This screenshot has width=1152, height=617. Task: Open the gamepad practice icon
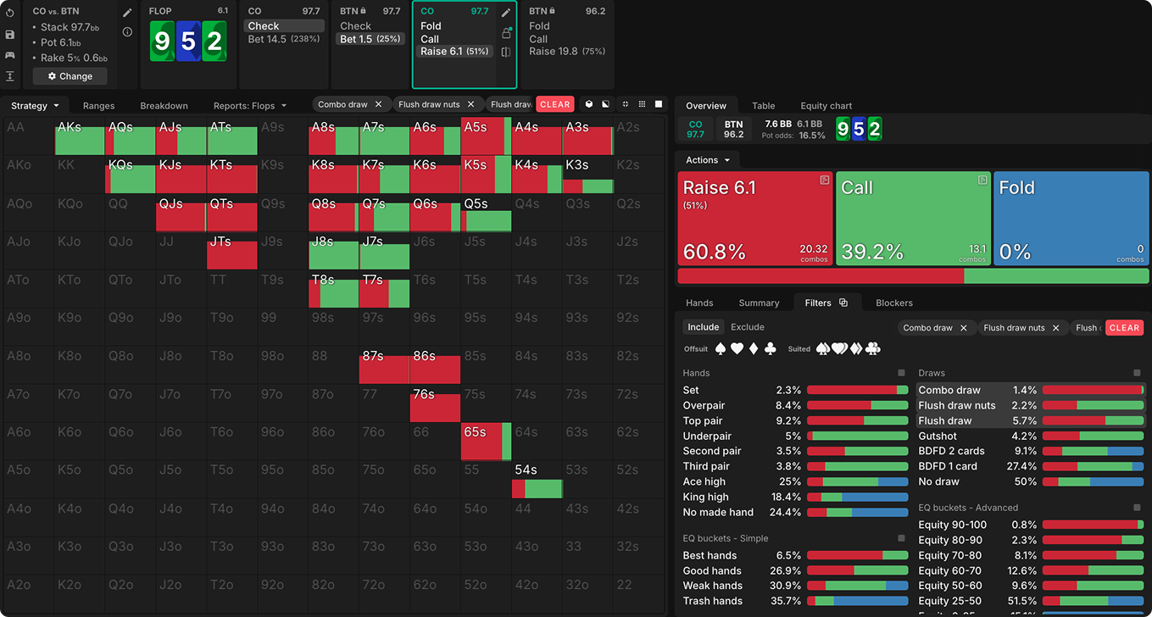[10, 55]
